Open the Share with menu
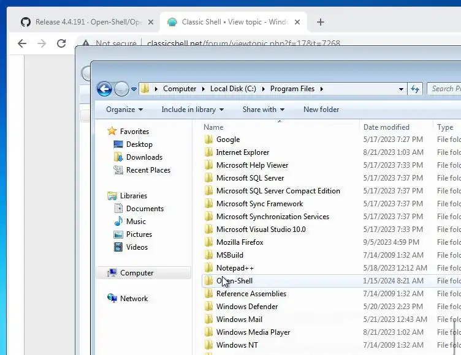Image resolution: width=461 pixels, height=355 pixels. 264,110
